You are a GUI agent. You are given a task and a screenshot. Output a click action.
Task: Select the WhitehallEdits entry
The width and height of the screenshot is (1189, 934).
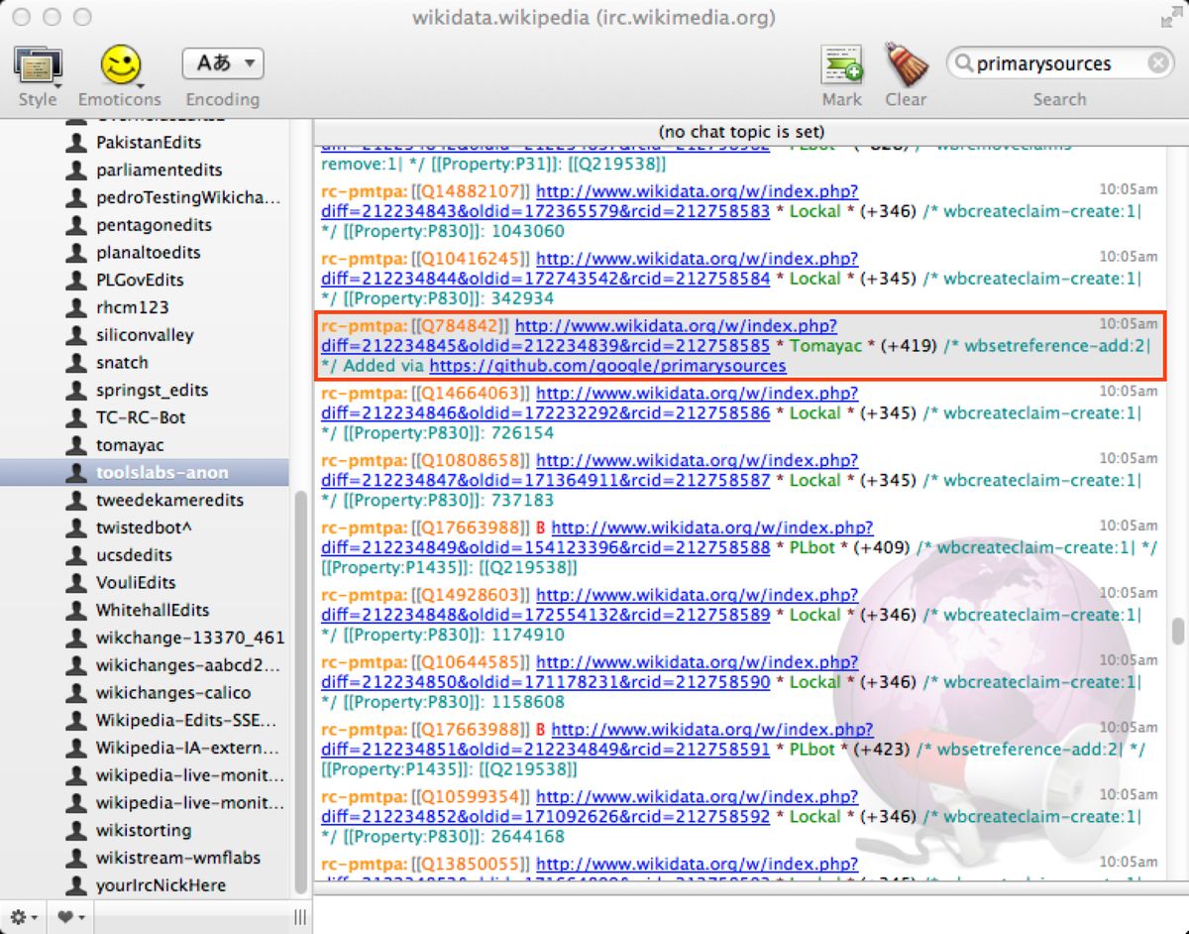(153, 610)
